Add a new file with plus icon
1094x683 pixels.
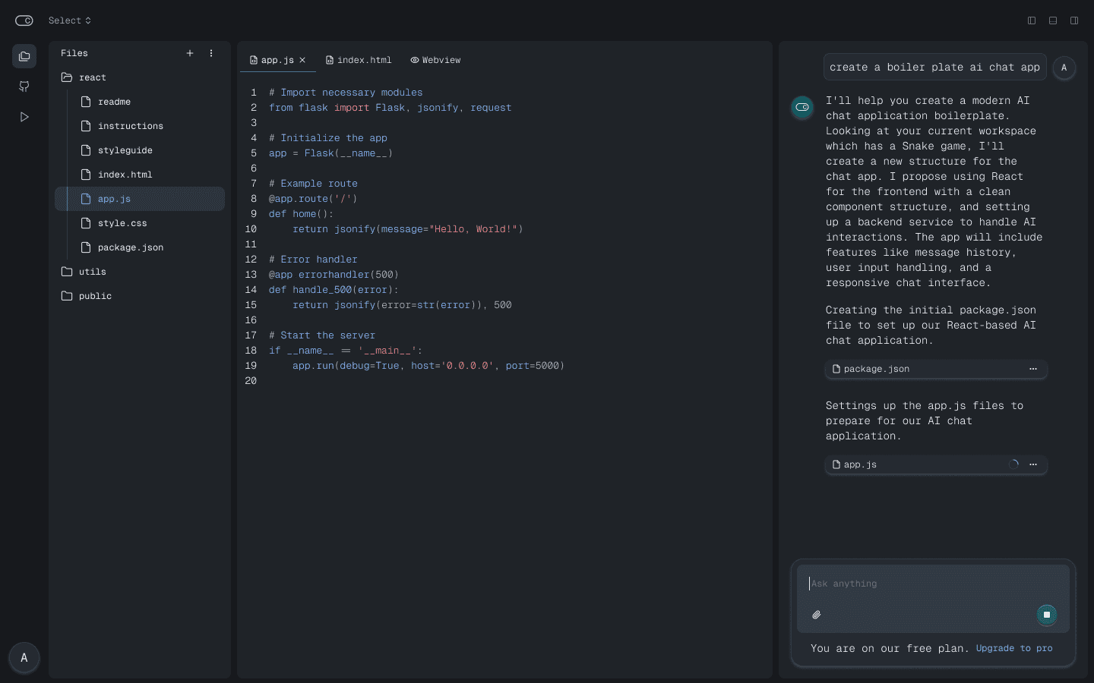click(x=190, y=53)
